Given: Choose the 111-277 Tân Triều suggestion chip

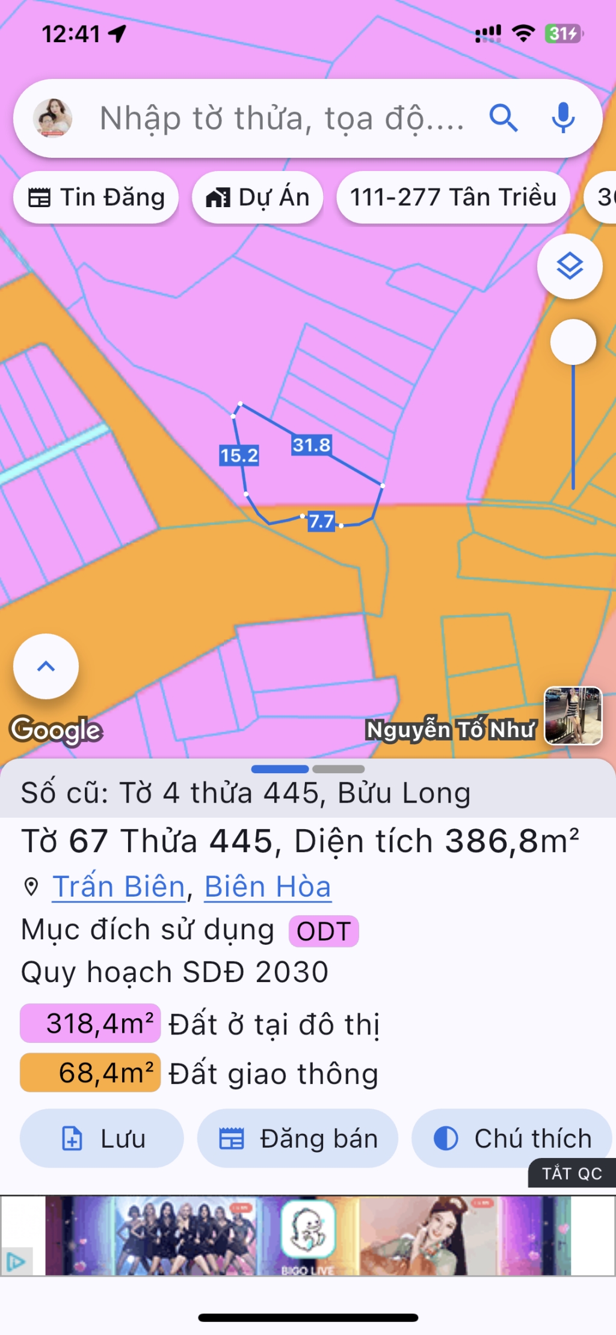Looking at the screenshot, I should [x=453, y=198].
